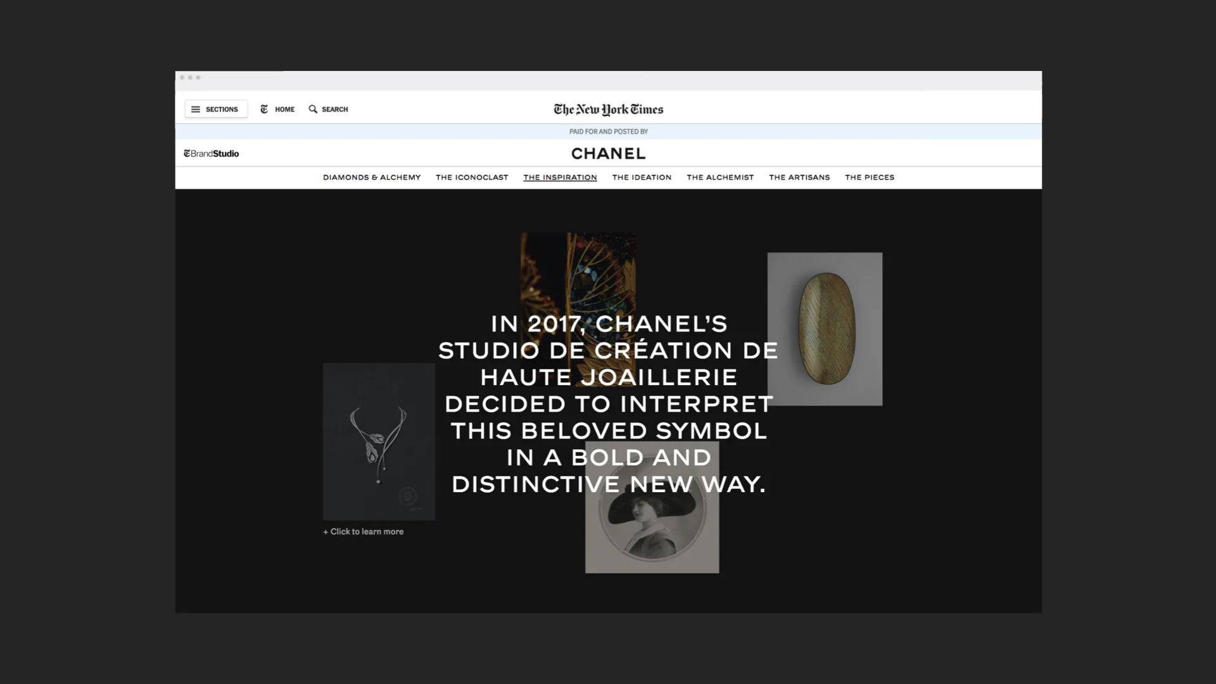Open the oval green stone image
This screenshot has height=684, width=1216.
tap(825, 329)
